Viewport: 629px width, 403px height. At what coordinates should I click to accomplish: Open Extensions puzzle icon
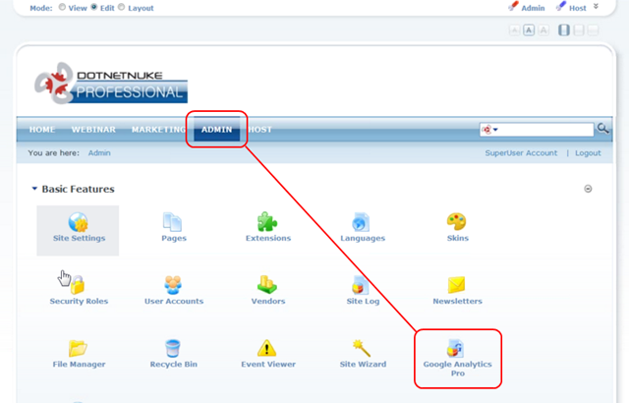click(x=267, y=222)
